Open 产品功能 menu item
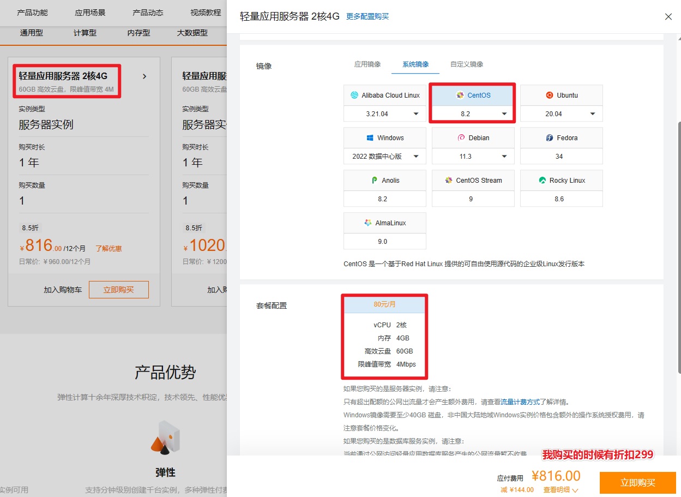Image resolution: width=681 pixels, height=497 pixels. click(x=32, y=13)
